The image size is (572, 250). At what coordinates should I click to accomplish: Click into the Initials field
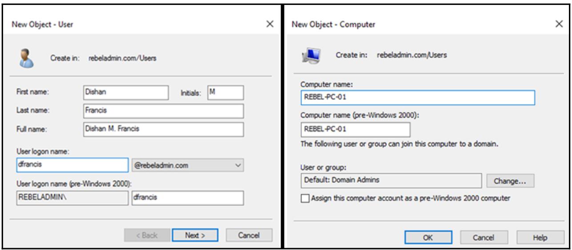point(225,93)
